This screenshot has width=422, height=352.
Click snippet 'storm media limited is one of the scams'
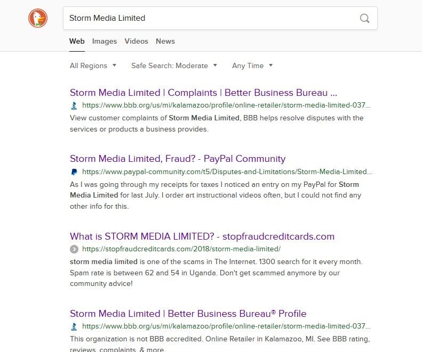216,273
